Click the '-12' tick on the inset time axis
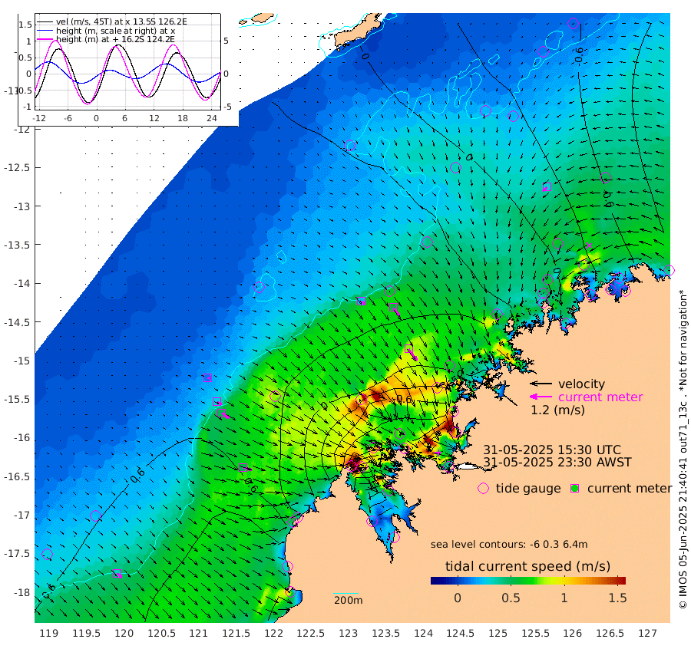691x649 pixels. (x=39, y=118)
